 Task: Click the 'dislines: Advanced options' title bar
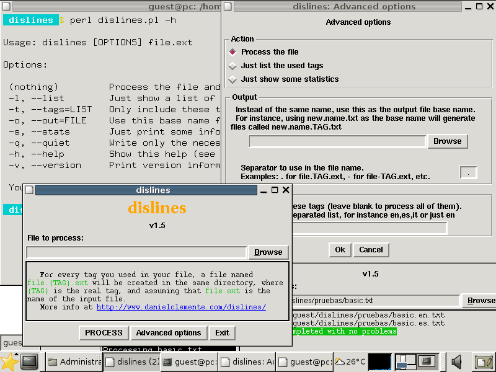(347, 6)
